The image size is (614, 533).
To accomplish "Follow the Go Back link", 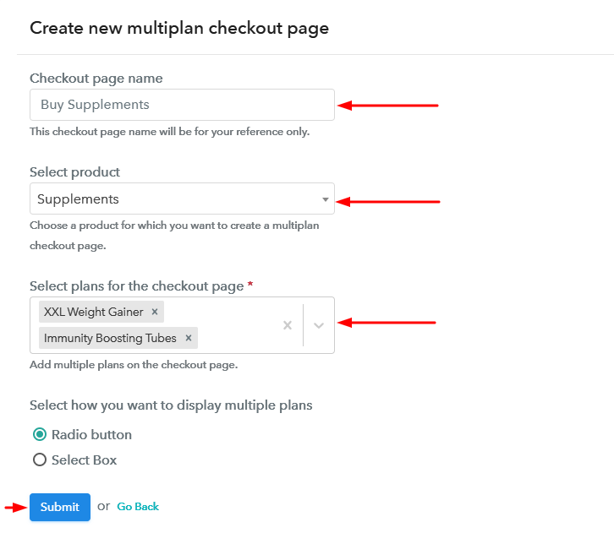I will (x=138, y=507).
